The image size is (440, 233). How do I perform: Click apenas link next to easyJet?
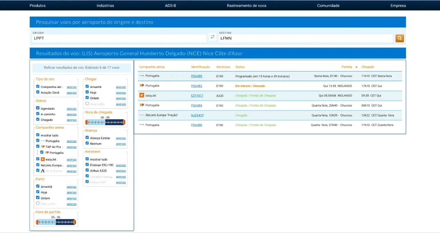coord(71,159)
